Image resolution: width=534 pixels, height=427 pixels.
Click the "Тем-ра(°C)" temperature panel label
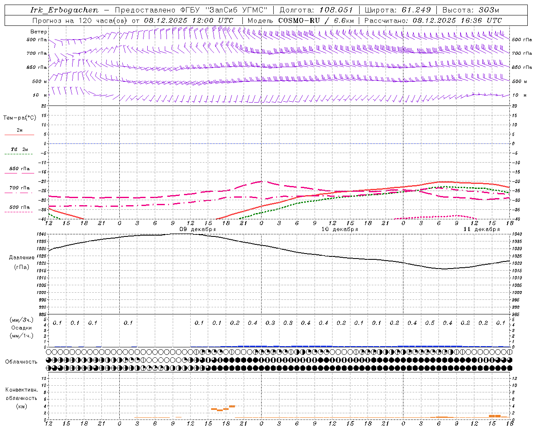tap(20, 118)
